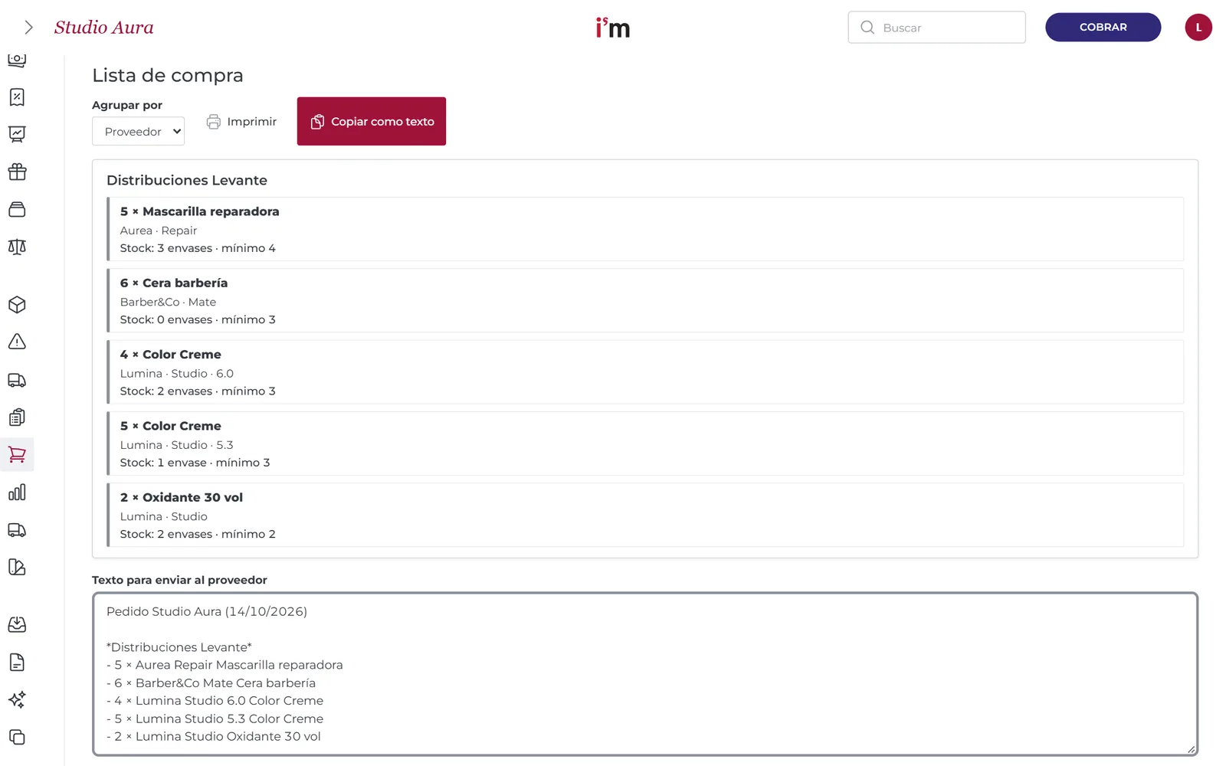Image resolution: width=1226 pixels, height=766 pixels.
Task: Expand the sidebar with the chevron arrow
Action: 28,28
